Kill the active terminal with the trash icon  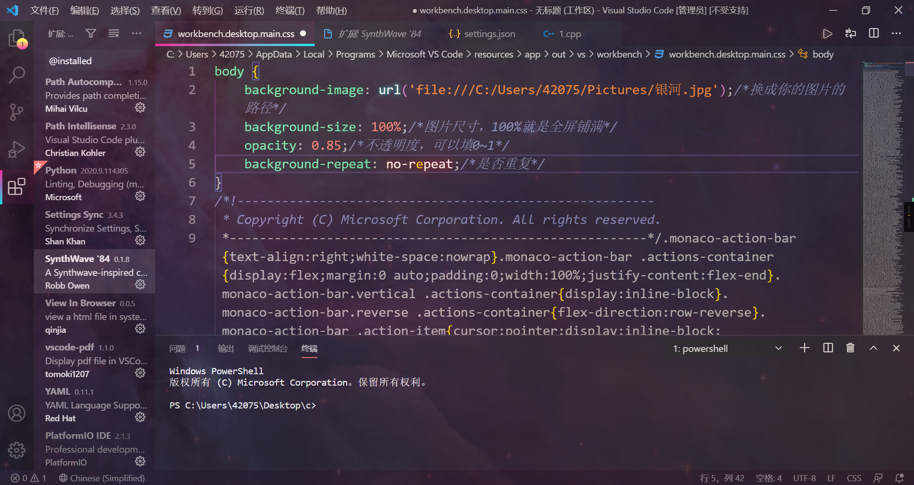[x=850, y=348]
